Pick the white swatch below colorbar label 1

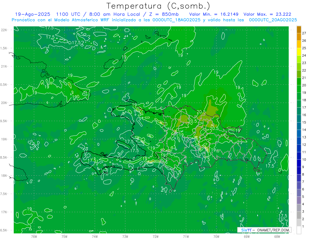click(x=299, y=230)
